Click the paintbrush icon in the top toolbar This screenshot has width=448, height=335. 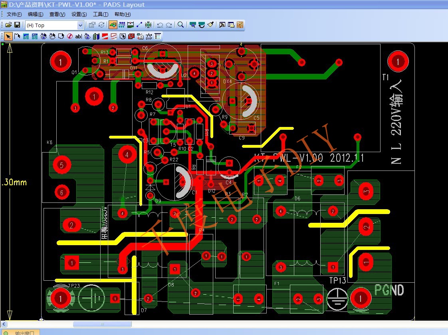[210, 25]
